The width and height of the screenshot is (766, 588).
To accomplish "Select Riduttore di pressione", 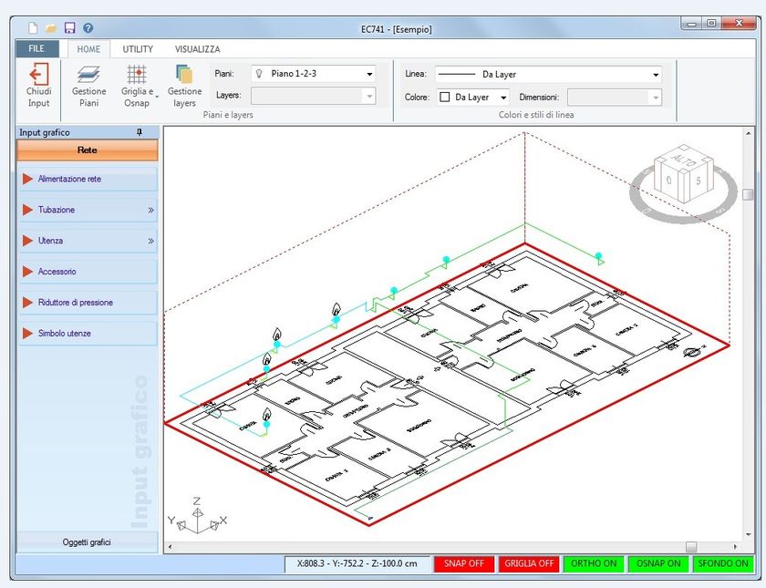I will click(88, 303).
